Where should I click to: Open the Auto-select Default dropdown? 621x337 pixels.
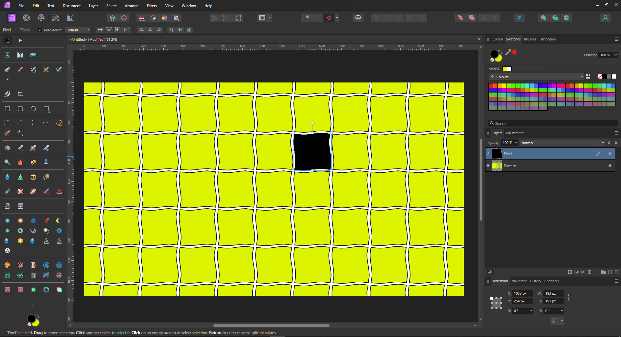(x=78, y=30)
